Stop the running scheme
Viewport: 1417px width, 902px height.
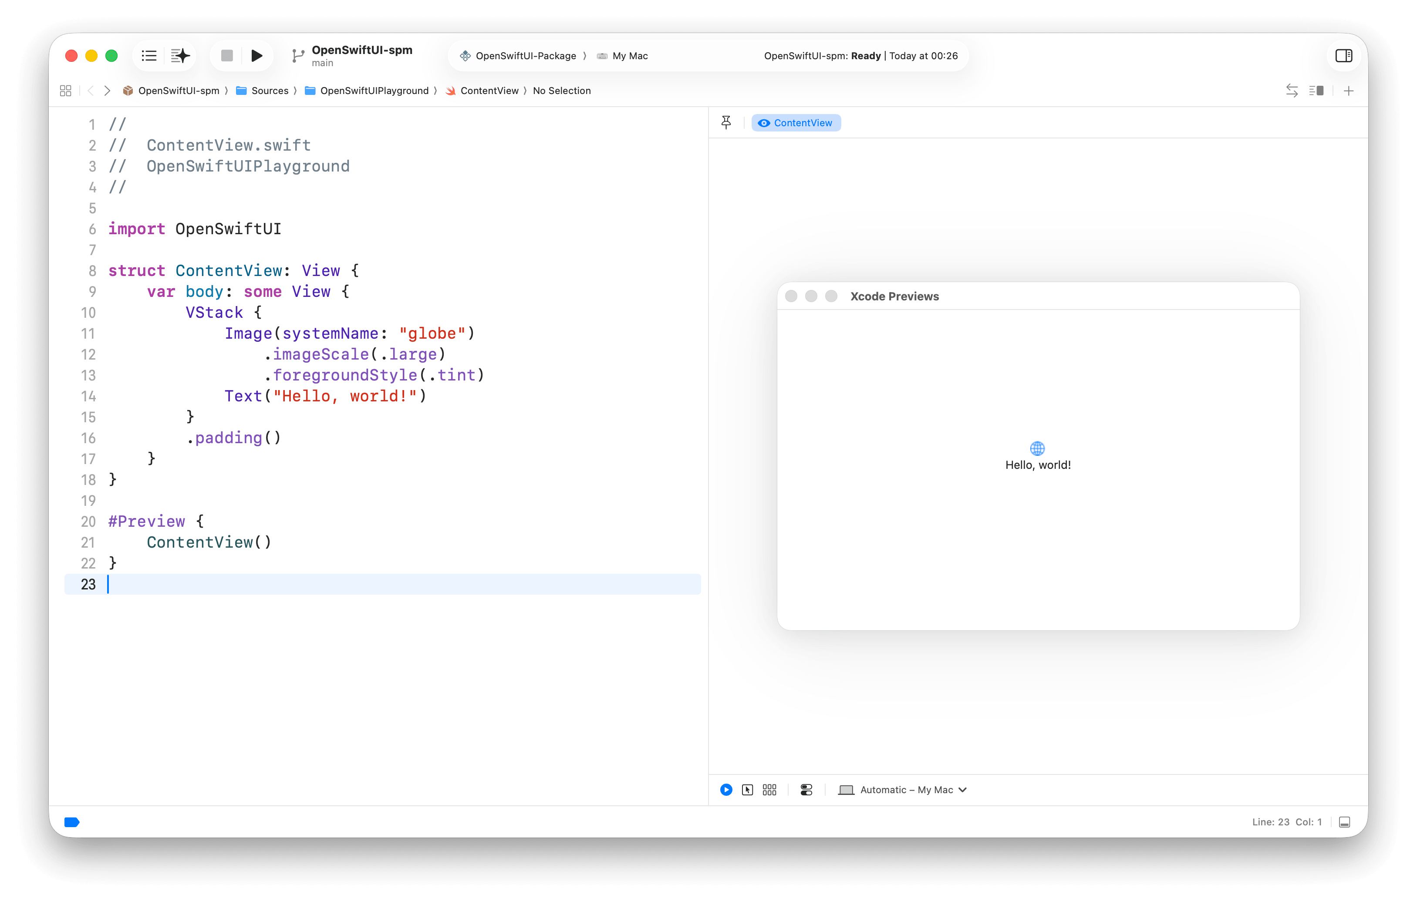click(x=226, y=56)
